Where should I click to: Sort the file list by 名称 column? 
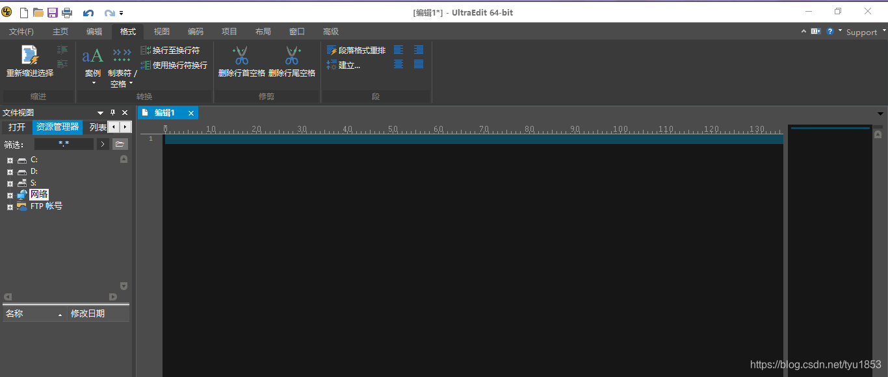click(x=34, y=314)
